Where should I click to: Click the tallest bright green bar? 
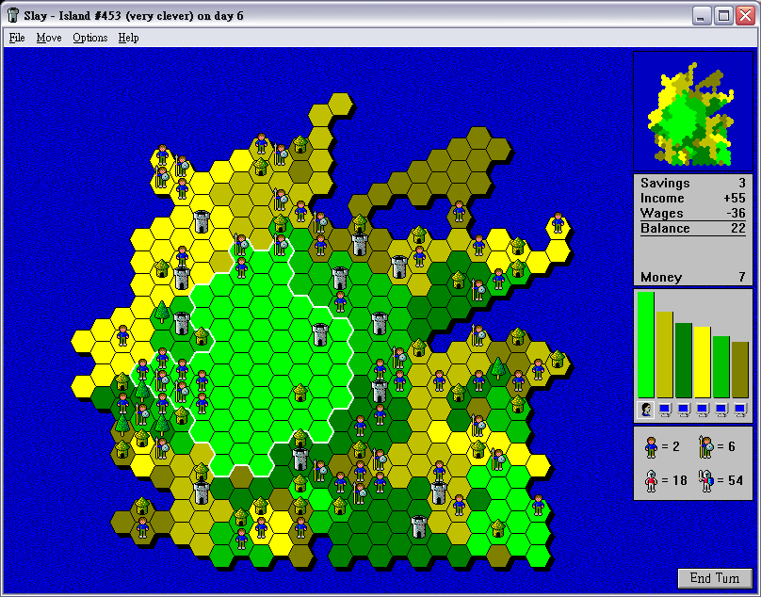point(646,345)
